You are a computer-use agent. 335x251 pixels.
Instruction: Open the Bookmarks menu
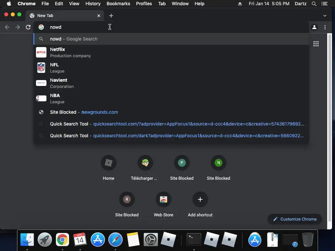118,4
